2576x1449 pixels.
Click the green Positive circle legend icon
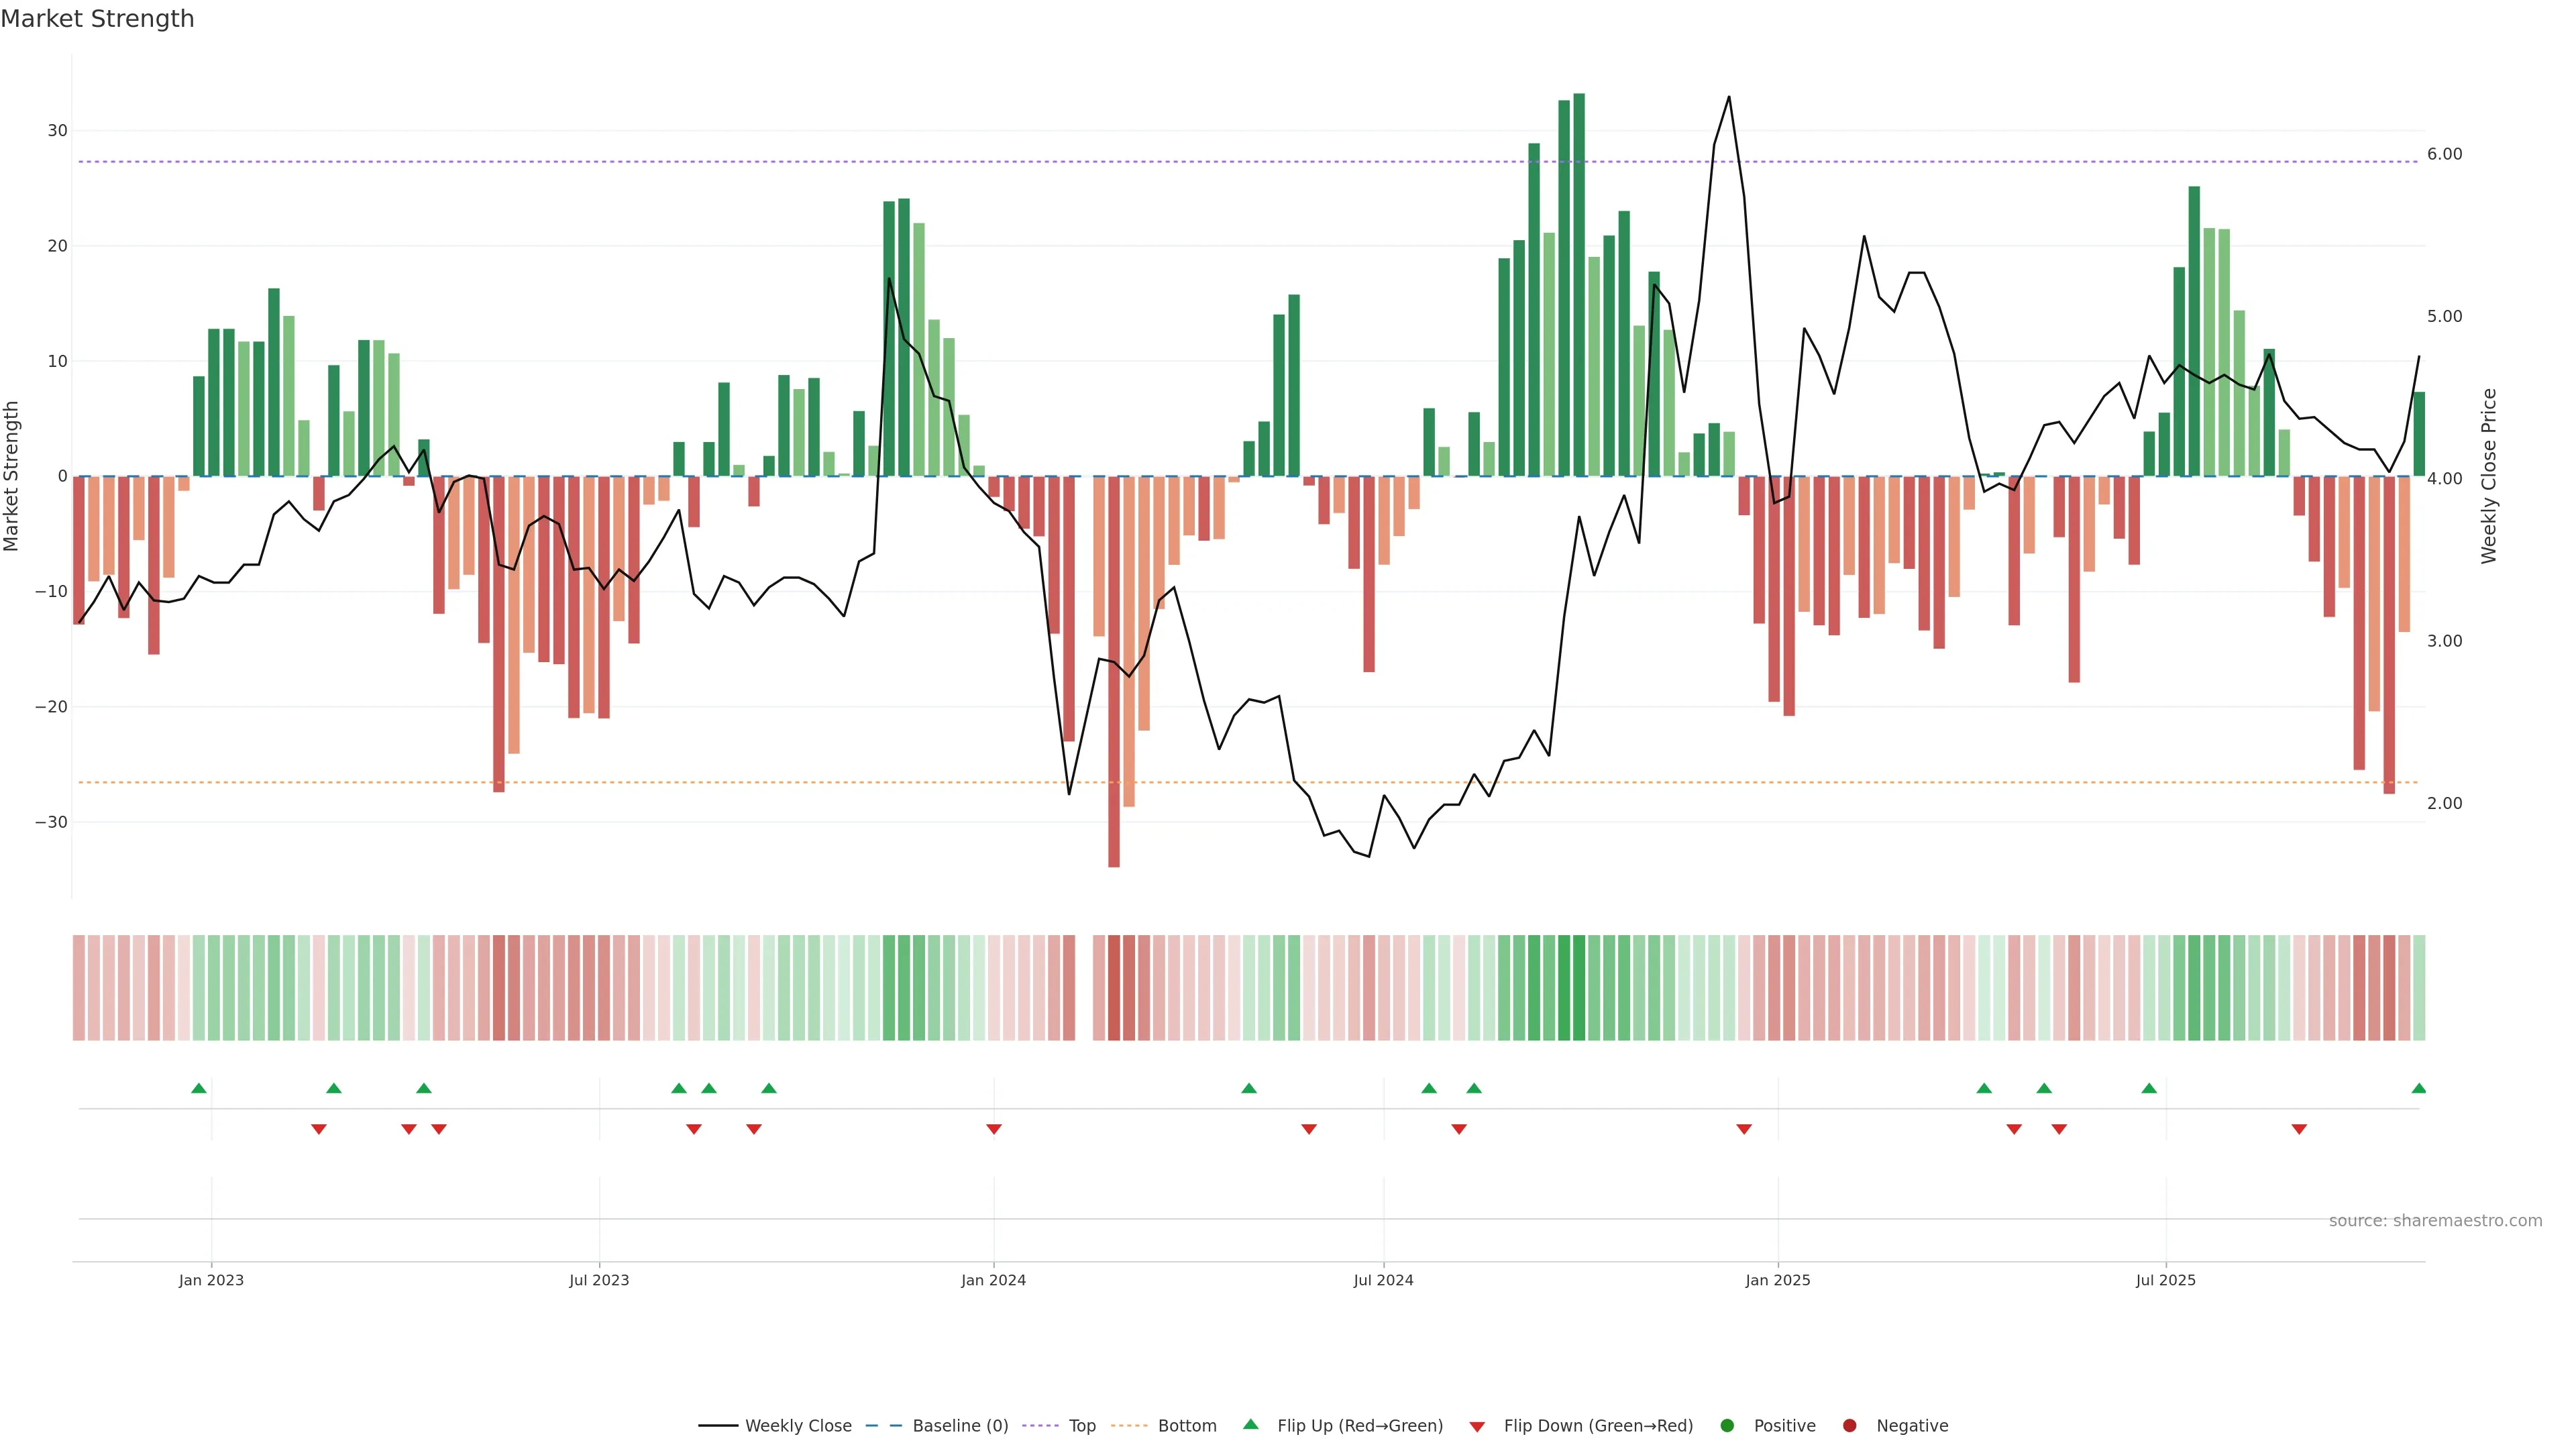[x=1727, y=1426]
